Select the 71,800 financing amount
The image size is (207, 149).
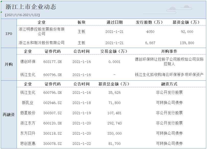(114, 103)
